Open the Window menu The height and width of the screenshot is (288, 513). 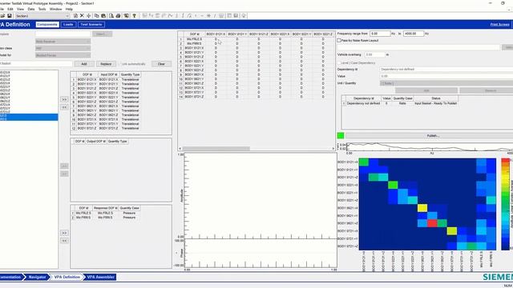pyautogui.click(x=55, y=9)
